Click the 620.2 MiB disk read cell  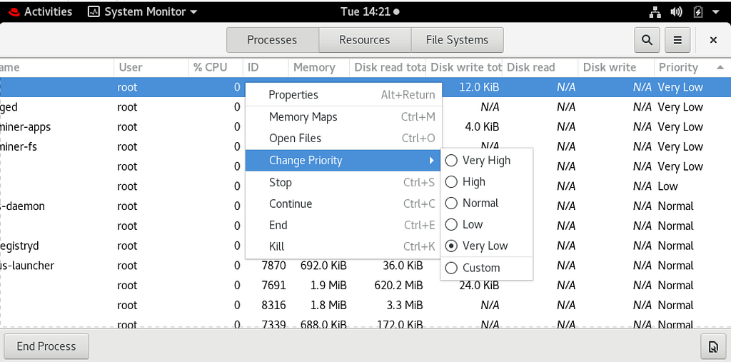click(x=398, y=286)
